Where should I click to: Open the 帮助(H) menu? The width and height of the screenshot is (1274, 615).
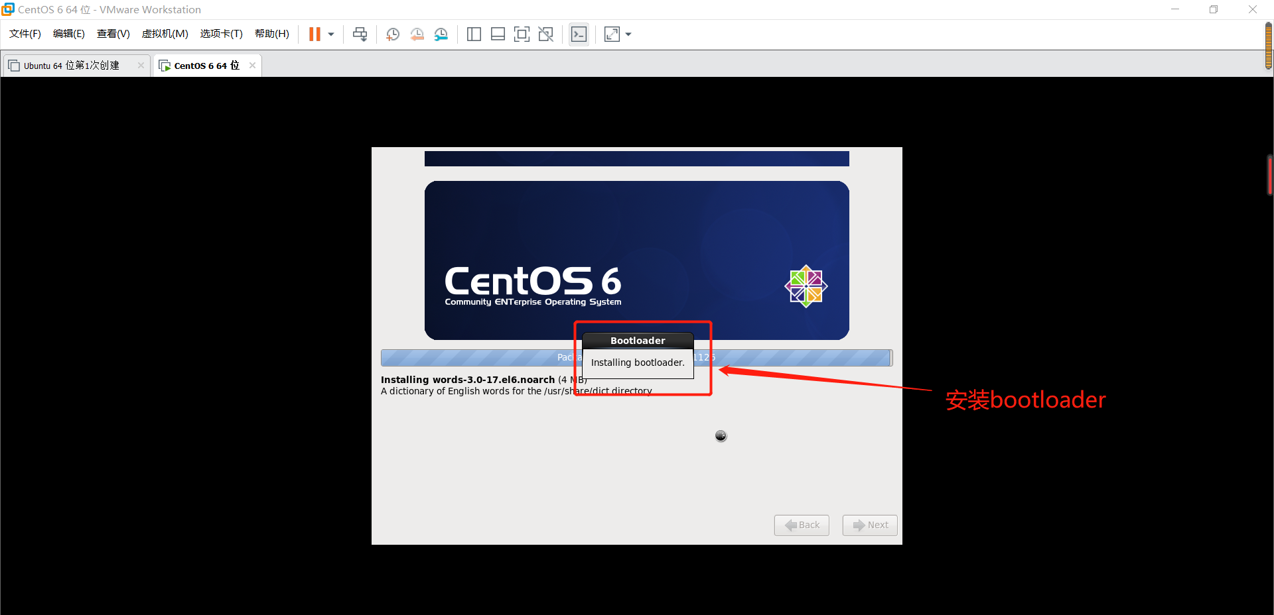coord(272,34)
